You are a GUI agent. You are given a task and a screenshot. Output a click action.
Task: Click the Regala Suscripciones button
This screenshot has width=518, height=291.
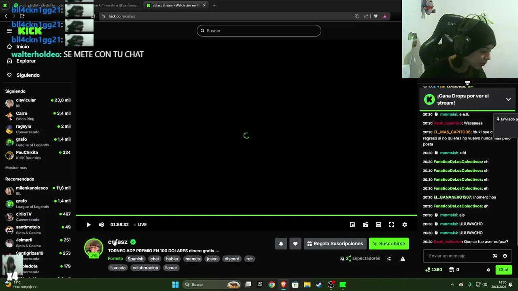(x=335, y=244)
